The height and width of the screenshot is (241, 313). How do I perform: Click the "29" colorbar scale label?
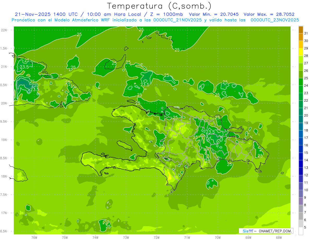pos(306,48)
